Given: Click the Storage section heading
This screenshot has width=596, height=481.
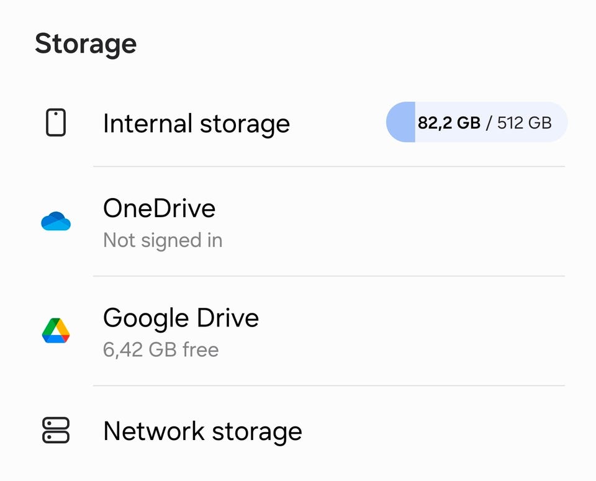Looking at the screenshot, I should [x=86, y=44].
